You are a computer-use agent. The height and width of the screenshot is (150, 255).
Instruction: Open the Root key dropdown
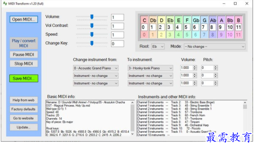158,47
